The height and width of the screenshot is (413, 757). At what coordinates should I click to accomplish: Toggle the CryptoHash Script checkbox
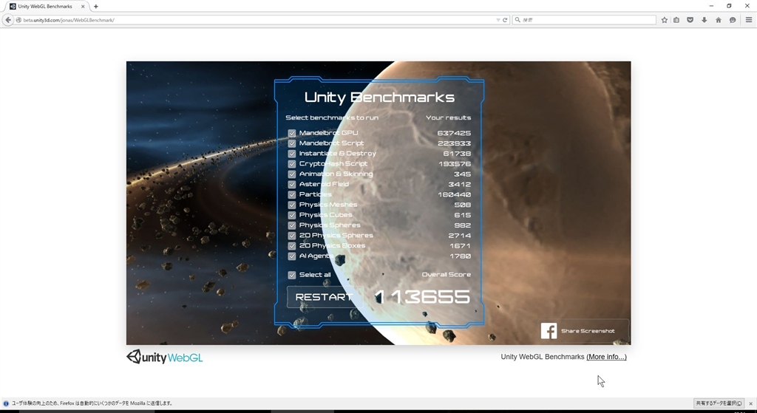point(291,163)
